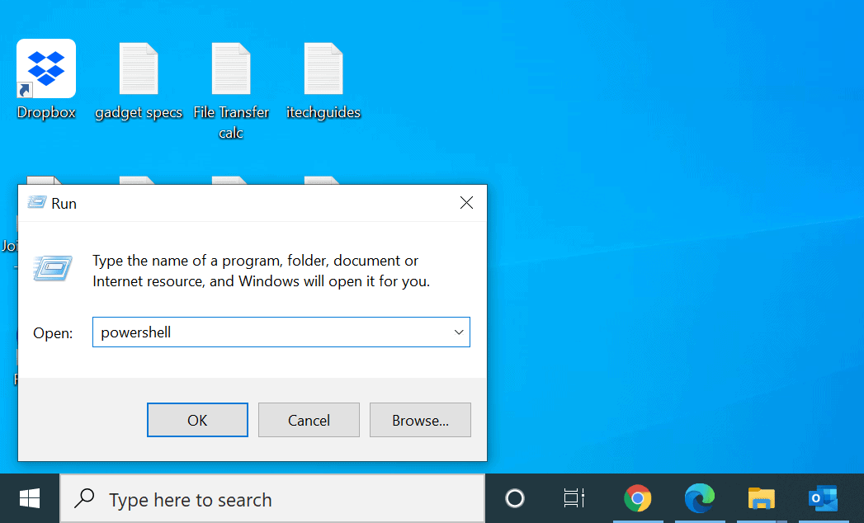Open the itechguides file on the desktop
864x523 pixels.
323,68
